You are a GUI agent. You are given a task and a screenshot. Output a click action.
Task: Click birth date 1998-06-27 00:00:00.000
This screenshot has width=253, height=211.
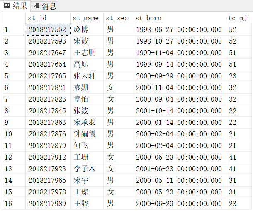tap(179, 30)
